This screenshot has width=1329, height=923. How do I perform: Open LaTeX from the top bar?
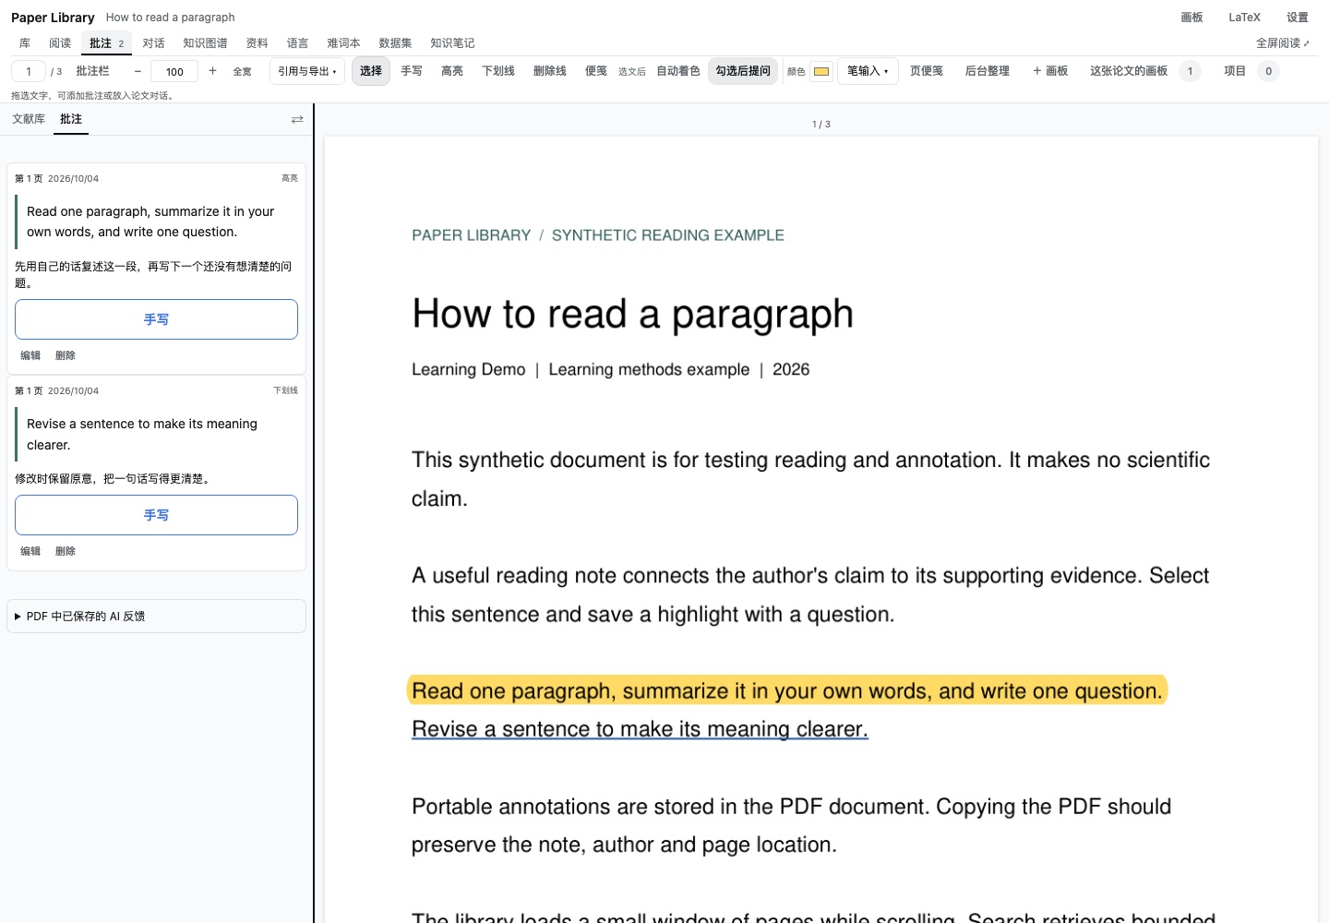coord(1244,18)
